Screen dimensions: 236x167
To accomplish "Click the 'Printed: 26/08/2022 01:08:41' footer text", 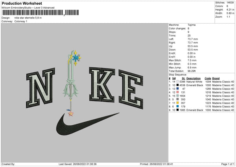I will click(x=157, y=164).
